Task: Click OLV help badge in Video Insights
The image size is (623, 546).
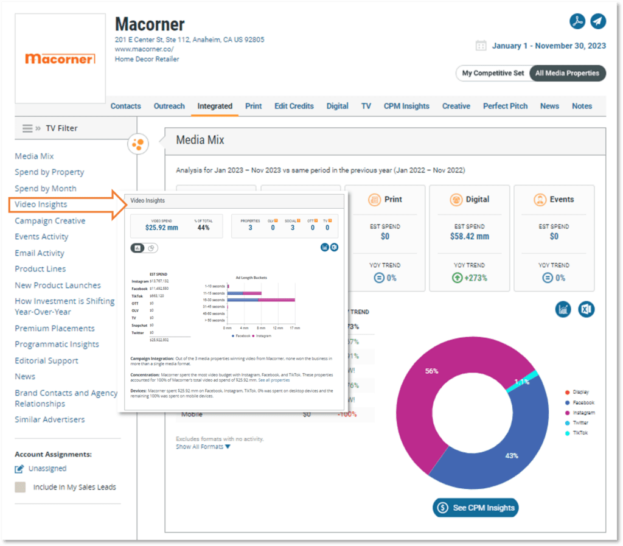Action: pos(276,220)
